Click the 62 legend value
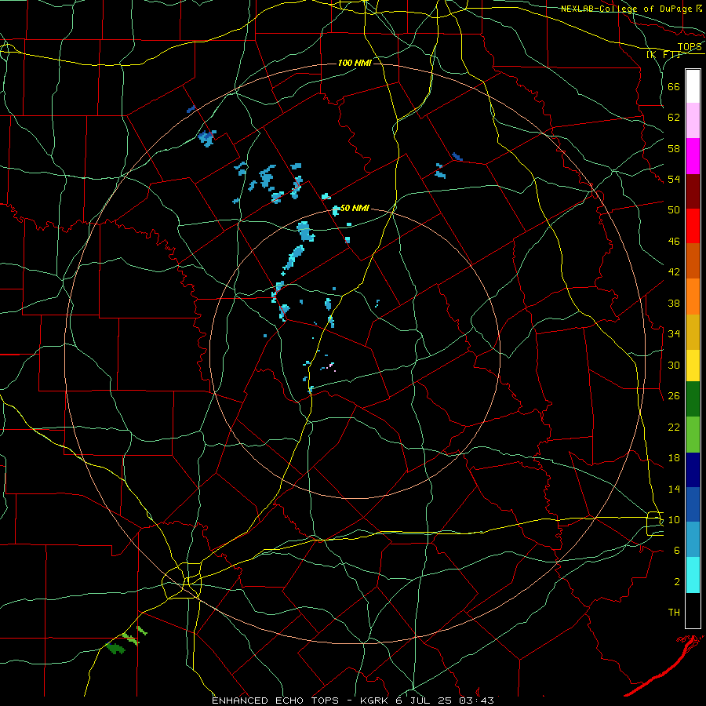This screenshot has height=706, width=706. 674,117
